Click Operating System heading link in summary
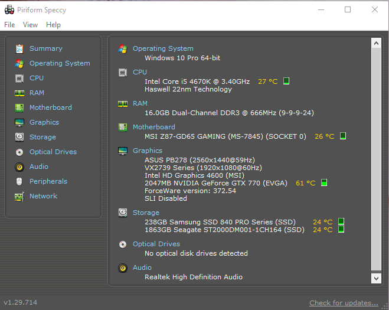The width and height of the screenshot is (389, 310). (x=163, y=48)
